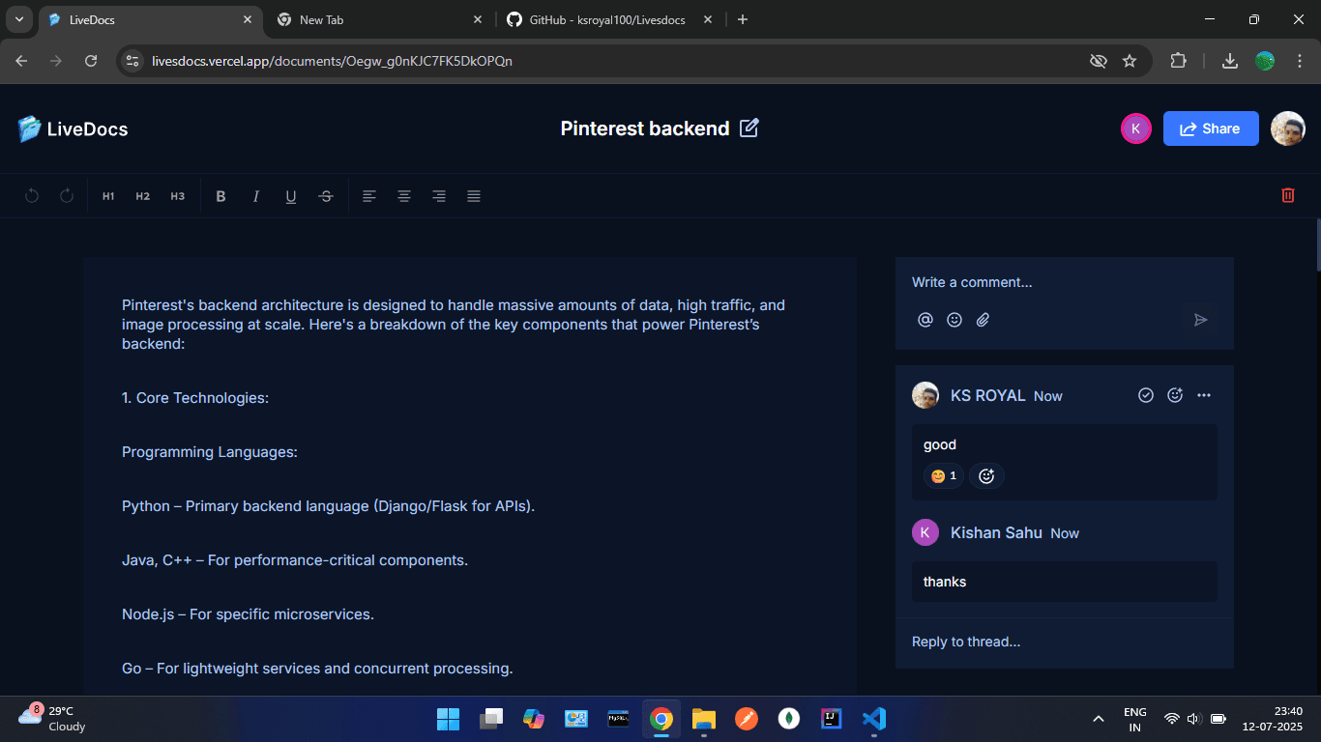This screenshot has height=742, width=1321.
Task: Resolve the KS ROYAL comment thread
Action: 1146,395
